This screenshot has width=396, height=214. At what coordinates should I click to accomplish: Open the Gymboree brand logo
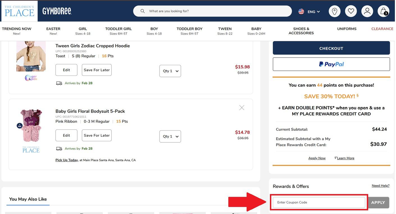(57, 11)
